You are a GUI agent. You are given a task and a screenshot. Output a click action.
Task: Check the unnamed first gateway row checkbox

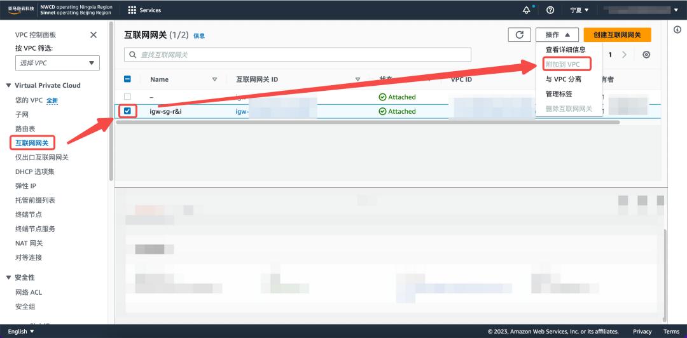coord(127,97)
